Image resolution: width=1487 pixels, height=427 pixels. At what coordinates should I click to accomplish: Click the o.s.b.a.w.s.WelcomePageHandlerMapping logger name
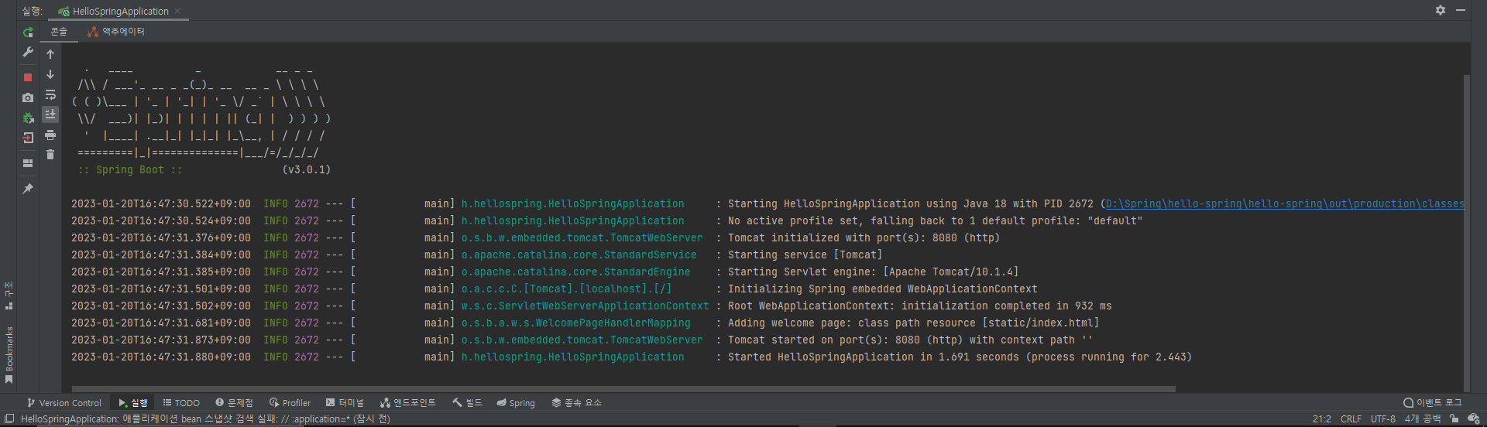575,323
